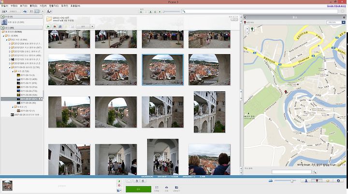
Task: Select the highlighted archway town view thumbnail
Action: click(x=163, y=69)
